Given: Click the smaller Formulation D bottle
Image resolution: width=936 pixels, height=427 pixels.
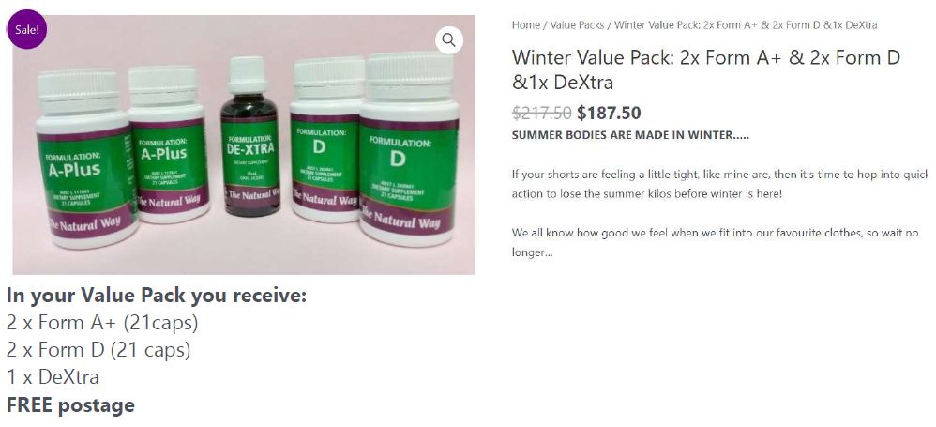Looking at the screenshot, I should point(325,140).
